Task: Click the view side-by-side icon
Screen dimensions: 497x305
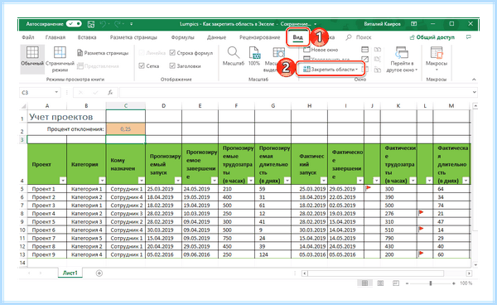Action: tap(377, 50)
